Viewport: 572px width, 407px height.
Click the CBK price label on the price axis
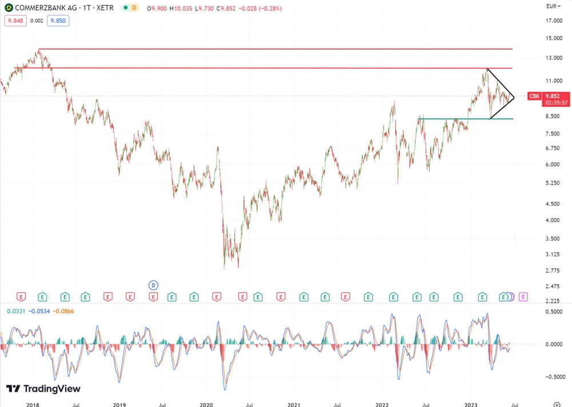coord(534,96)
